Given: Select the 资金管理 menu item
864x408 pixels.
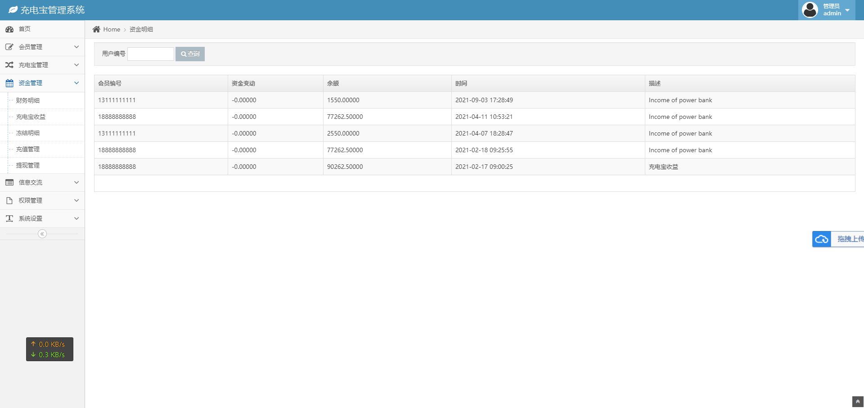Looking at the screenshot, I should [x=42, y=83].
